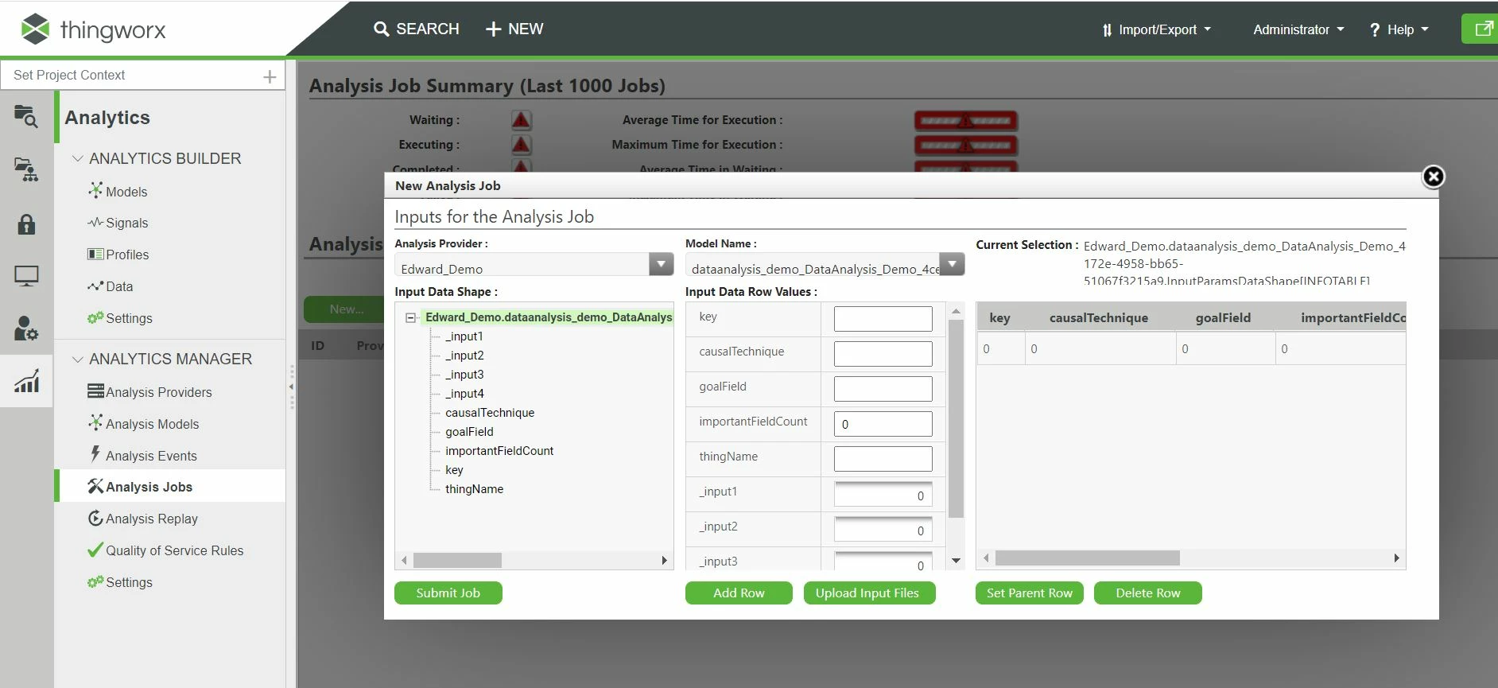Open the Help menu
The width and height of the screenshot is (1498, 688).
pos(1399,29)
